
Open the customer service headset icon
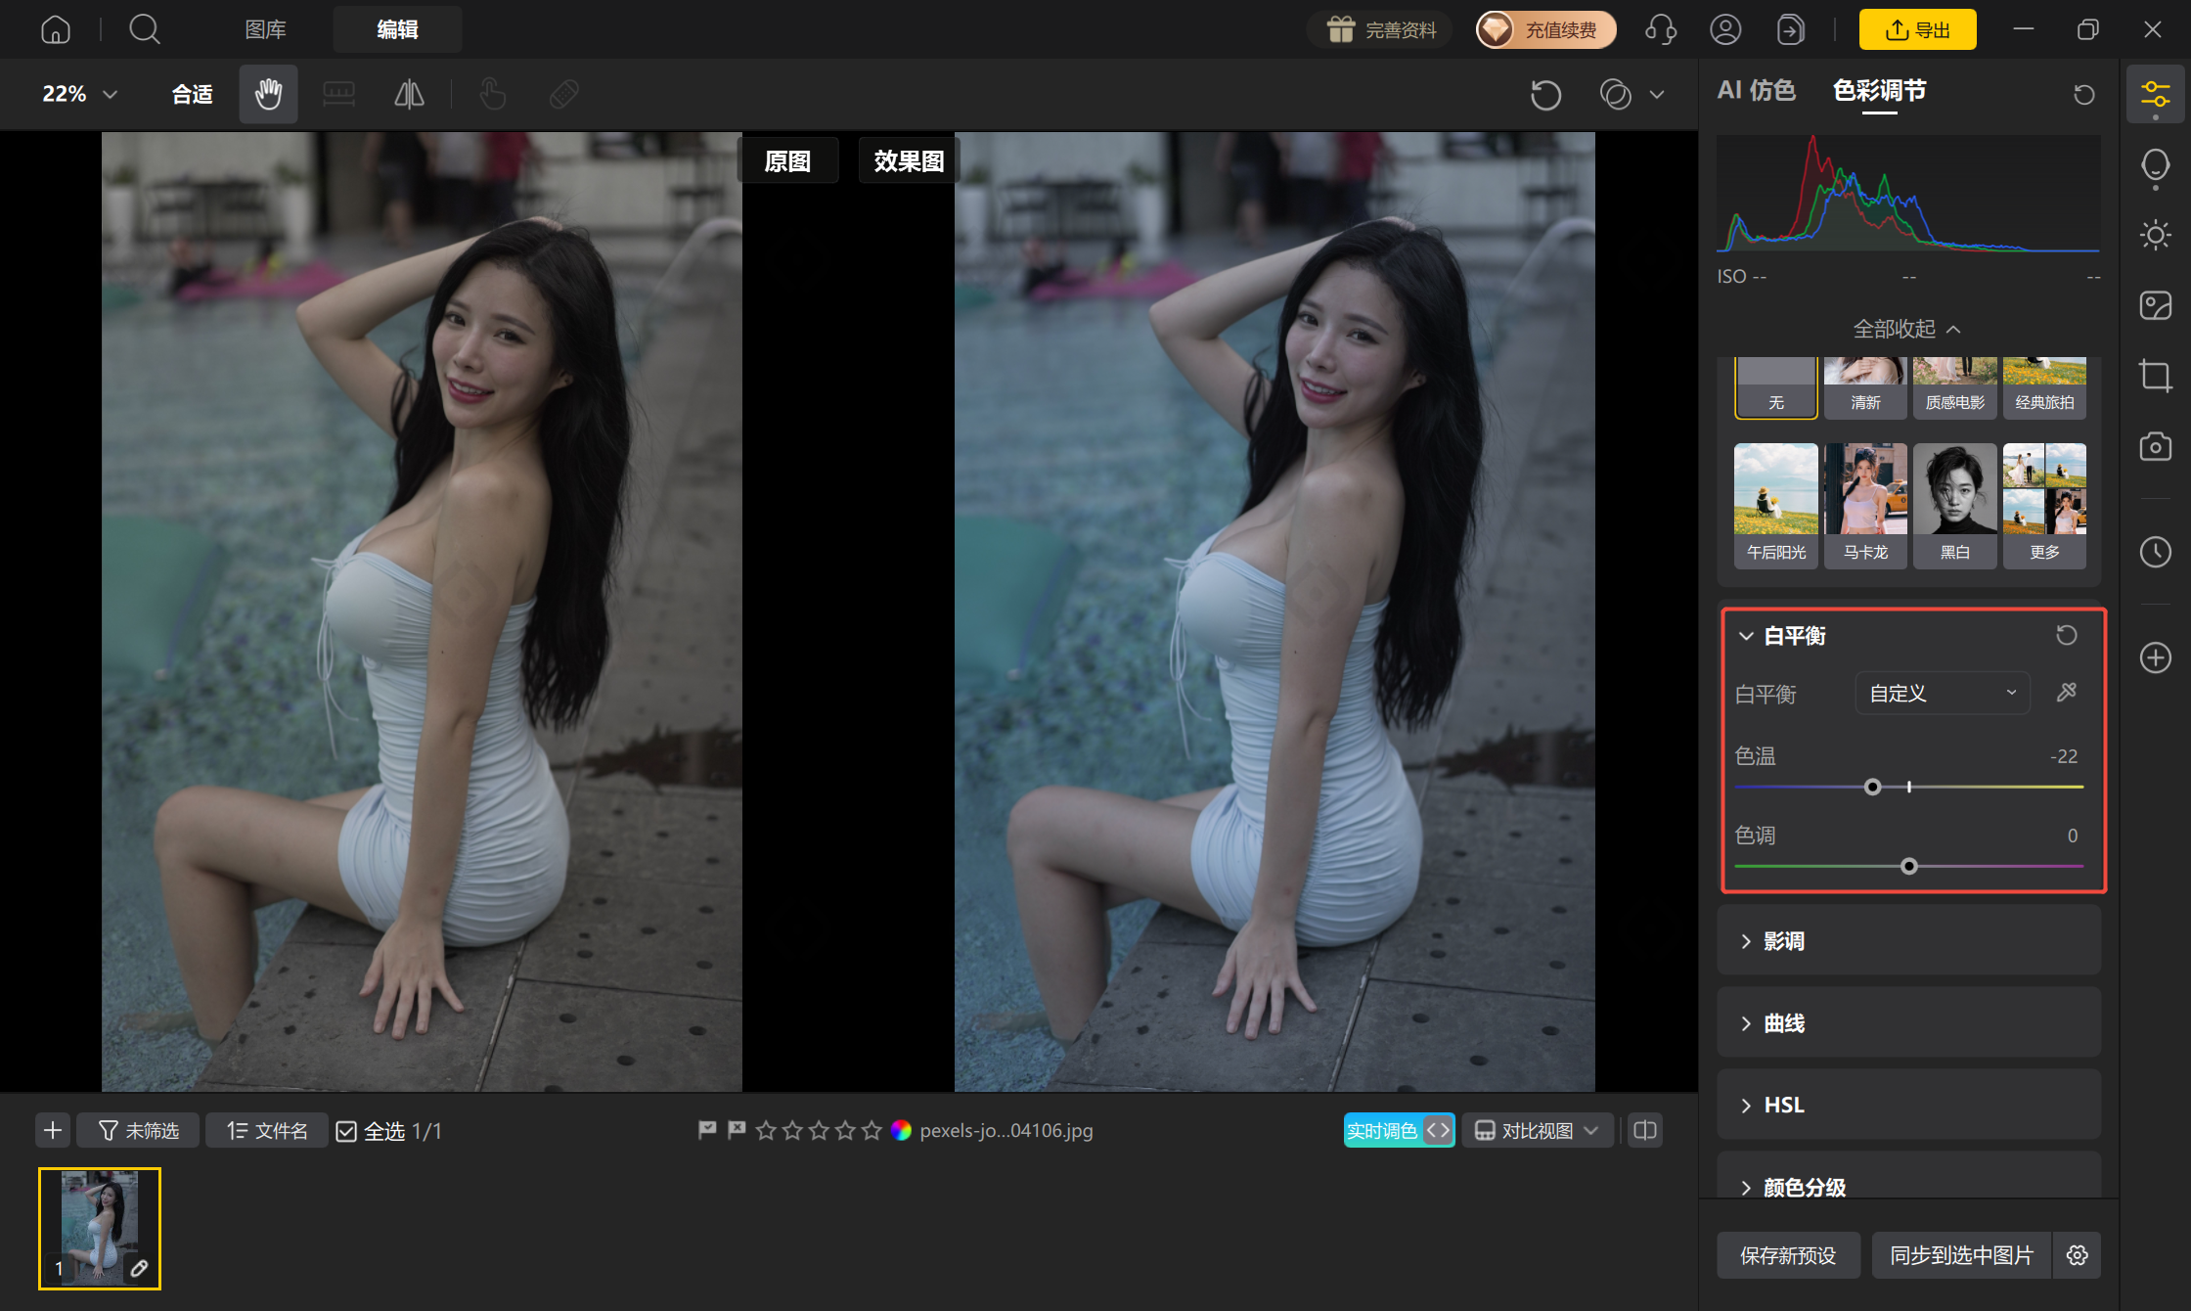click(1661, 29)
